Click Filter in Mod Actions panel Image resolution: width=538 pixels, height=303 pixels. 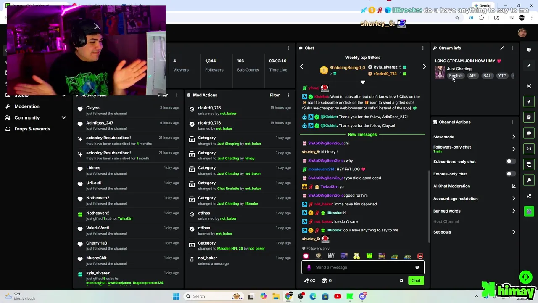tap(274, 95)
